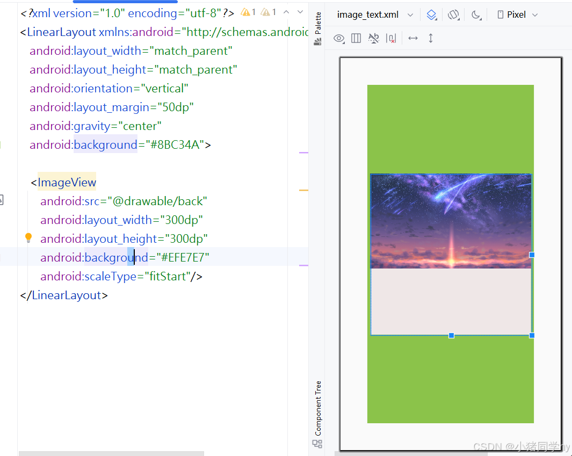Click the first yellow warning indicator
Screen dimensions: 572x456
point(248,12)
